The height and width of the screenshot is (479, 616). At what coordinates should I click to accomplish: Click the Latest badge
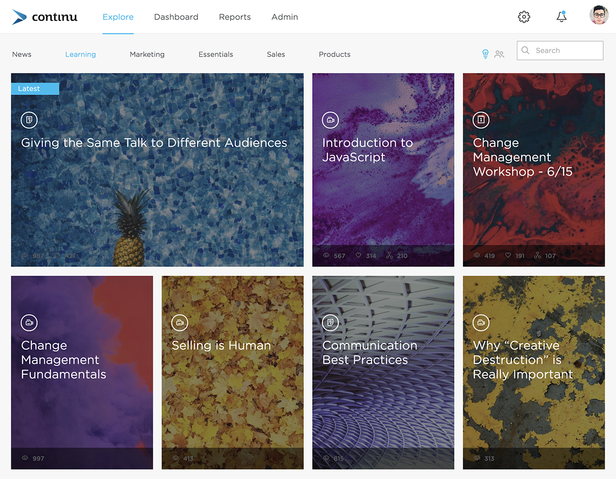click(35, 89)
